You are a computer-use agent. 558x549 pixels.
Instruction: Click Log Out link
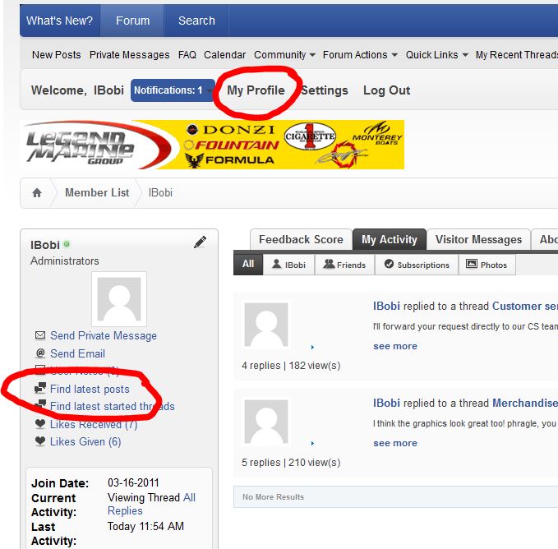(x=386, y=90)
